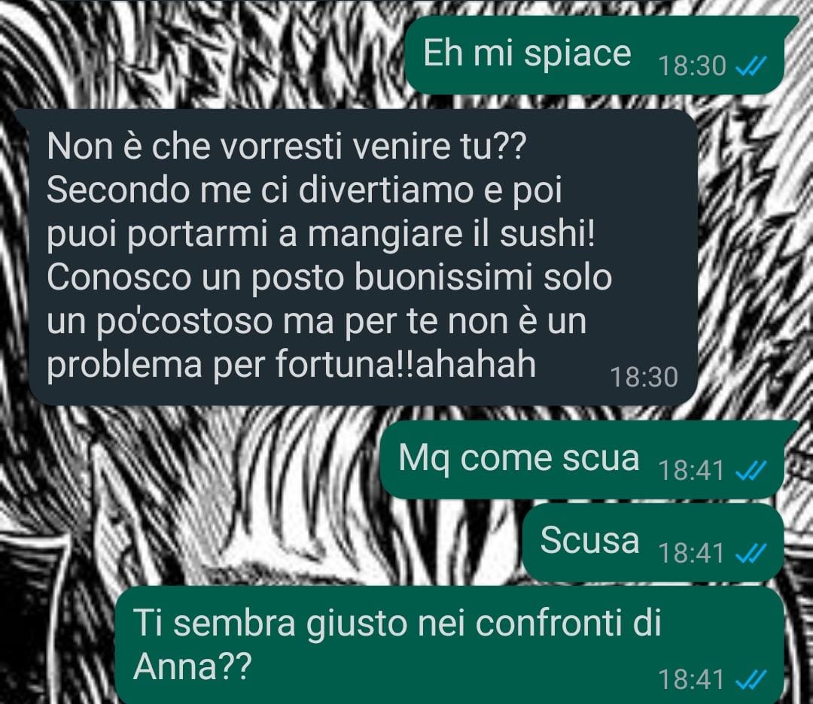Image resolution: width=813 pixels, height=704 pixels.
Task: Tap the 18:41 timestamp on the "Scusa" message
Action: pos(690,554)
